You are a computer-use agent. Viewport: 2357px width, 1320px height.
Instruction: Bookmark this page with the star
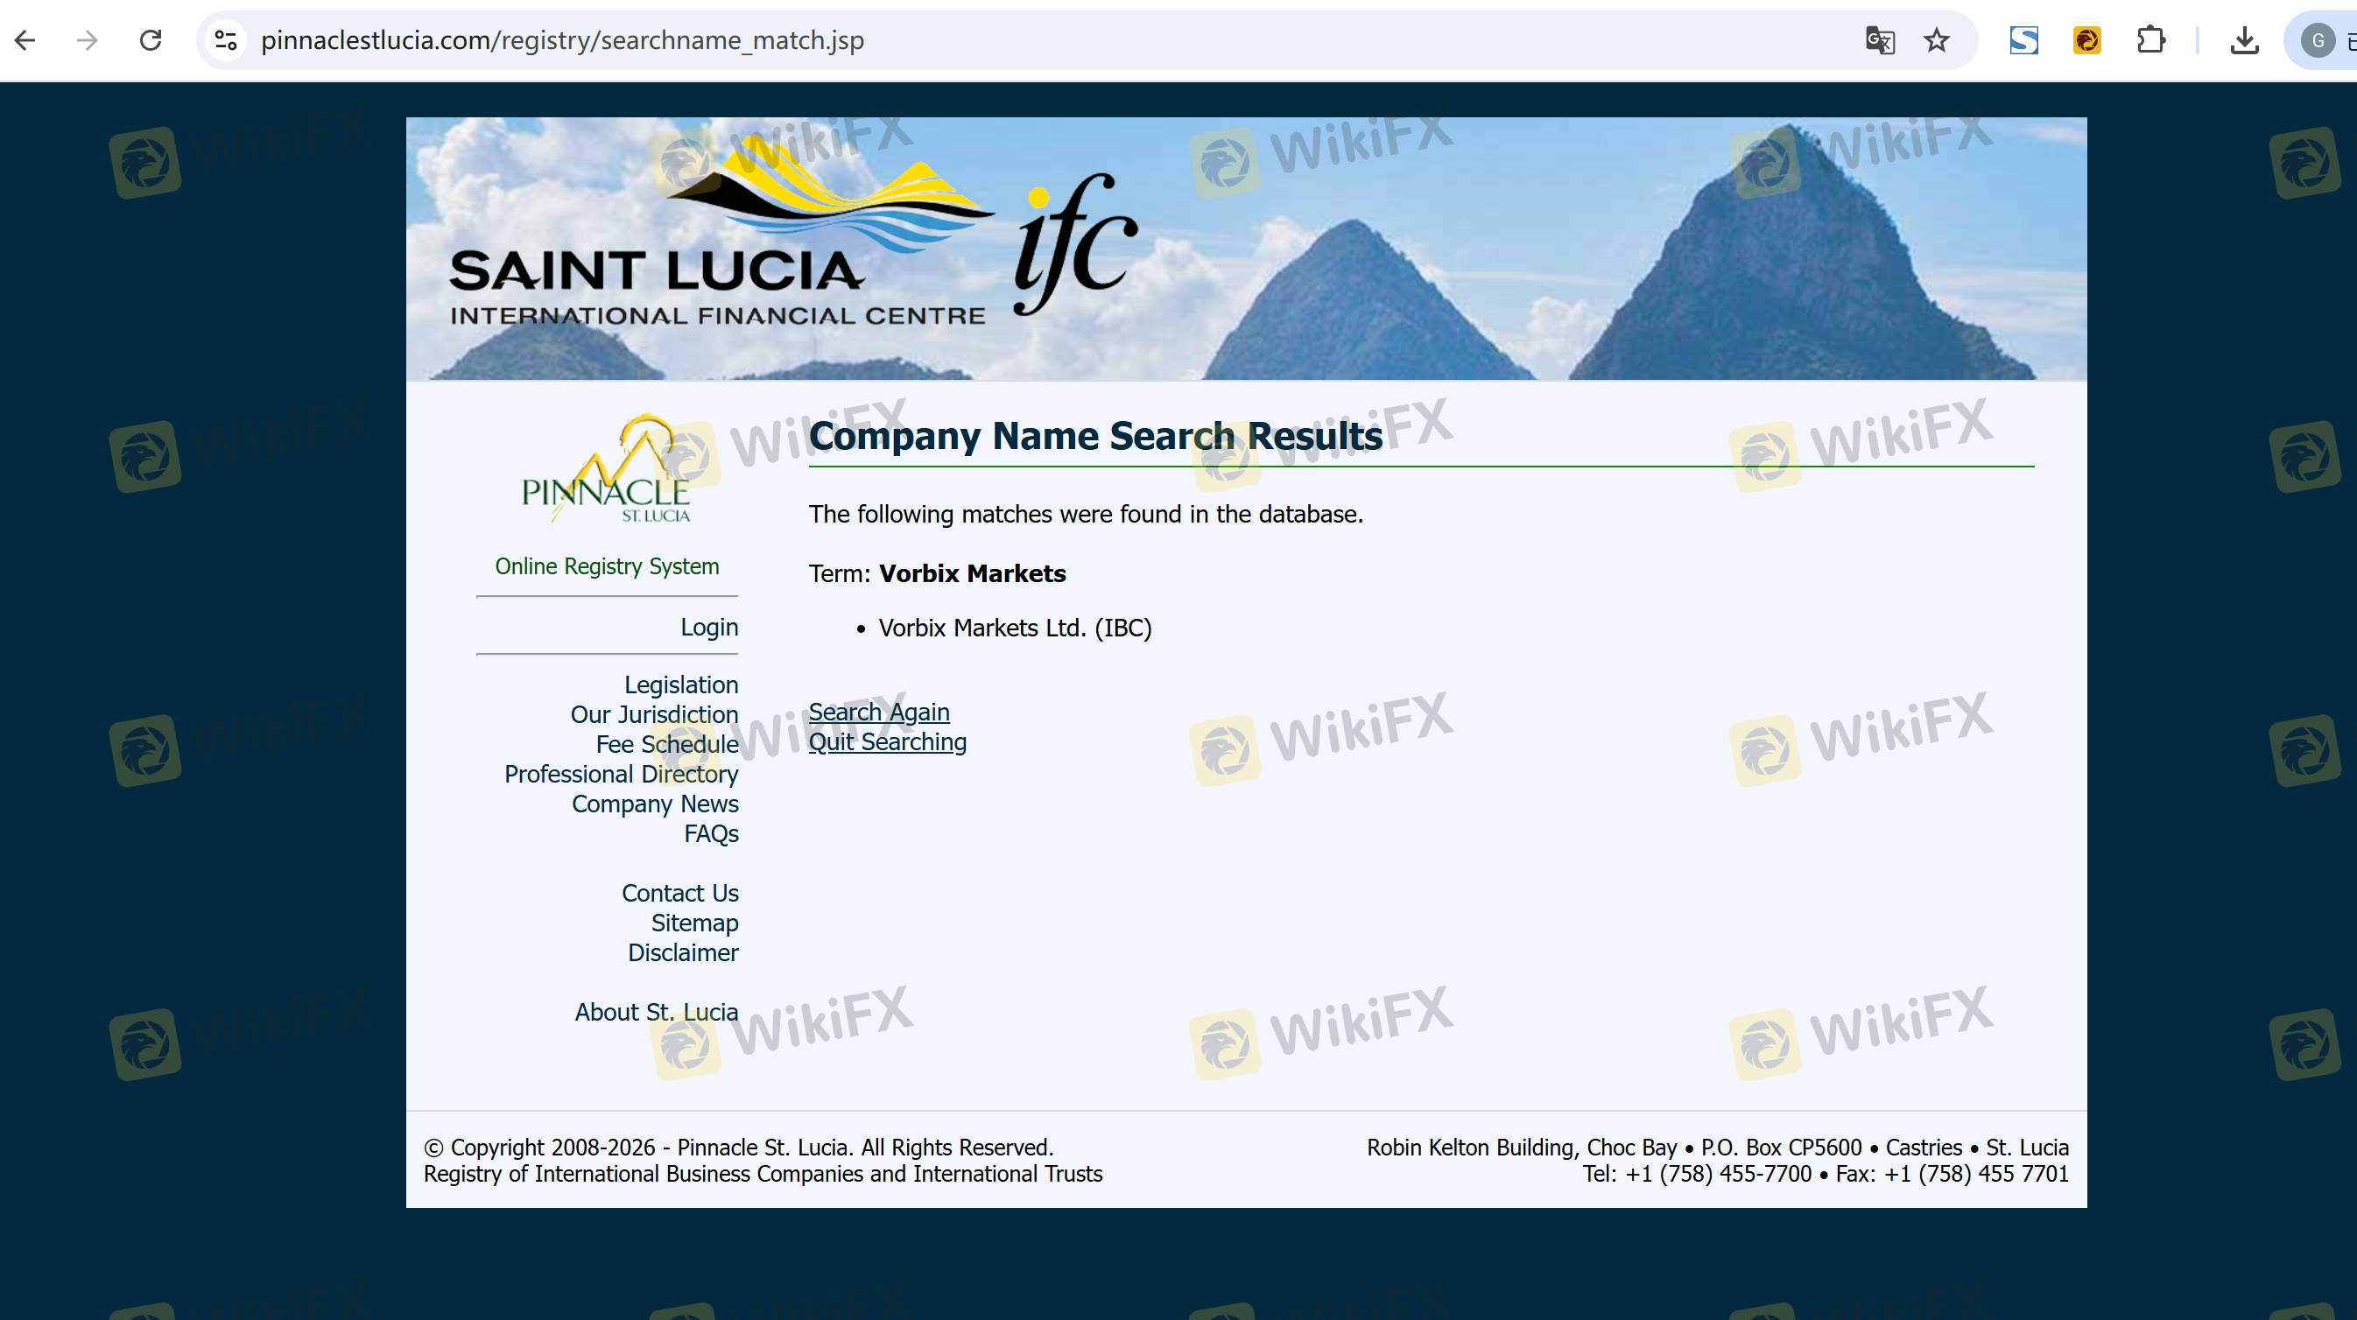click(1936, 40)
